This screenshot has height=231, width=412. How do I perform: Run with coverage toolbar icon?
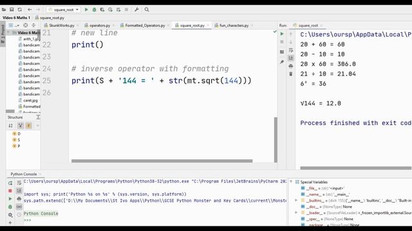tap(102, 10)
